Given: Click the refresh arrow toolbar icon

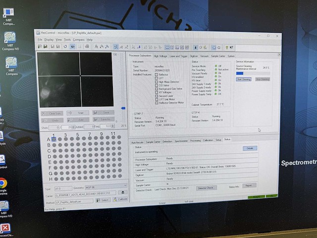Looking at the screenshot, I should click(65, 46).
